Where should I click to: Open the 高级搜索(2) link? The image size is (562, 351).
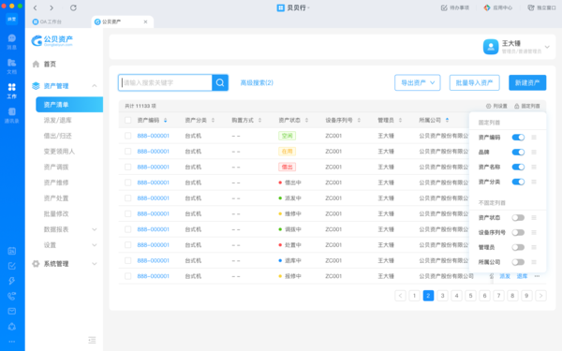click(x=257, y=82)
